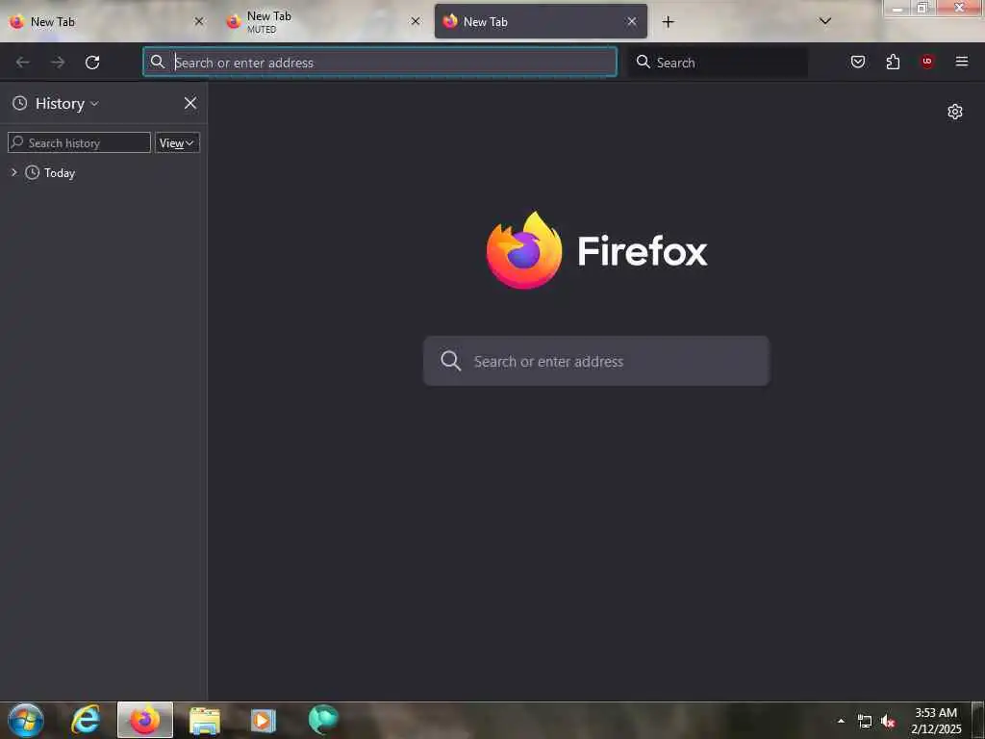This screenshot has width=985, height=739.
Task: Open Windows Media Player from the taskbar
Action: pos(264,721)
